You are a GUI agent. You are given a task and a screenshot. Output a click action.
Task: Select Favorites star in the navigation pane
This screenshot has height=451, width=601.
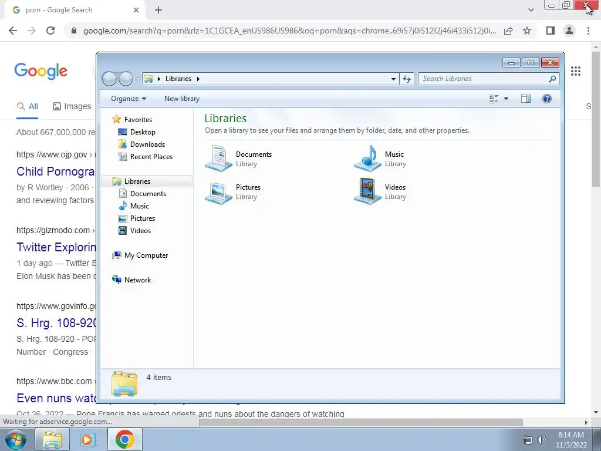(x=117, y=119)
